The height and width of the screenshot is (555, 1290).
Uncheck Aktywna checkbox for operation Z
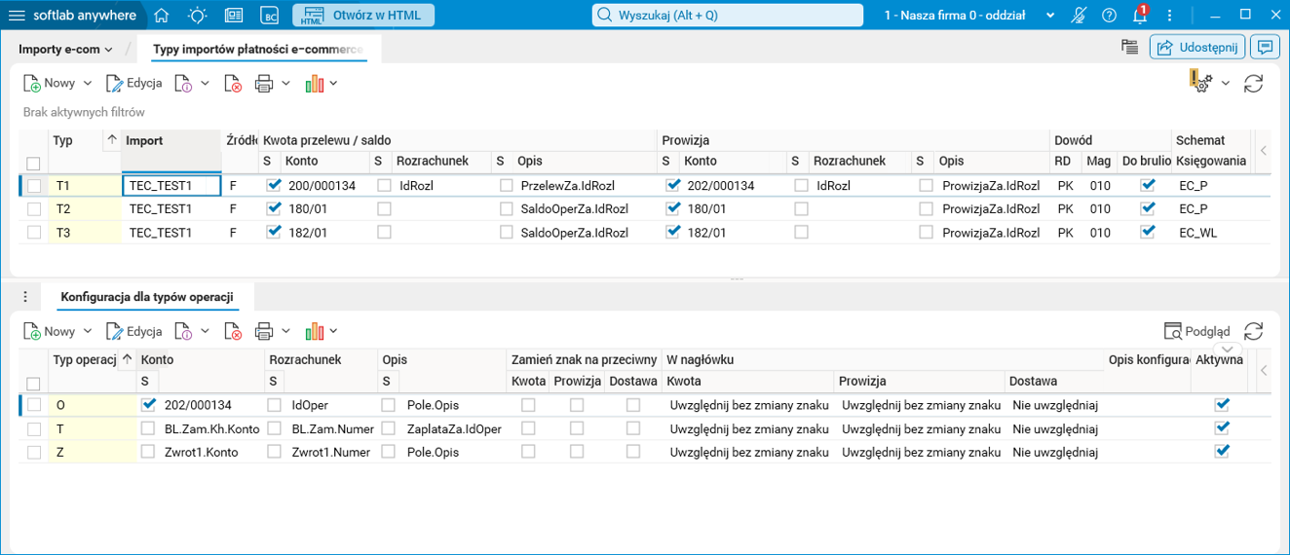coord(1223,451)
